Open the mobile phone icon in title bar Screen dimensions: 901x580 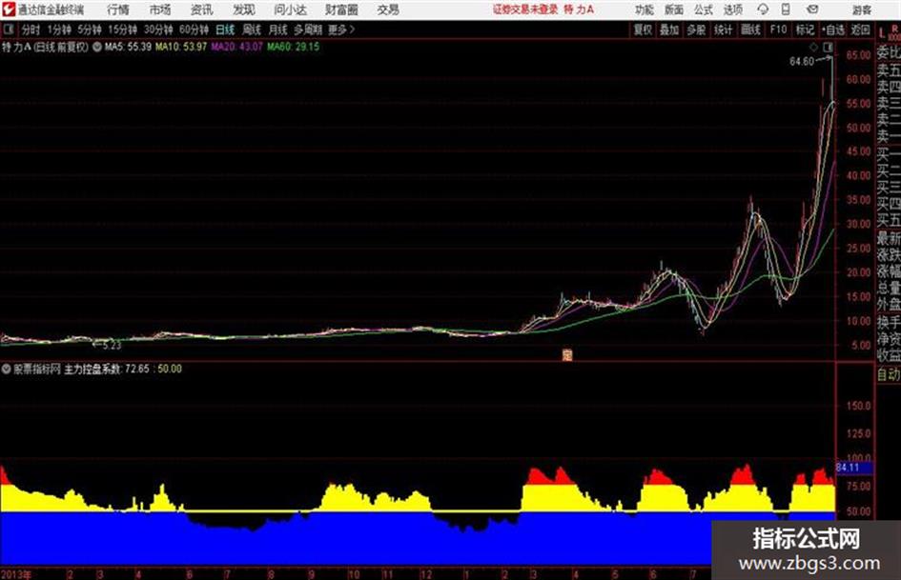click(x=786, y=10)
